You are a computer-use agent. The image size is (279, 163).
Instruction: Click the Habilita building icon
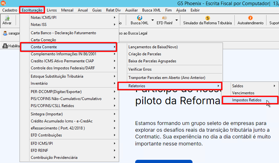click(x=5, y=46)
